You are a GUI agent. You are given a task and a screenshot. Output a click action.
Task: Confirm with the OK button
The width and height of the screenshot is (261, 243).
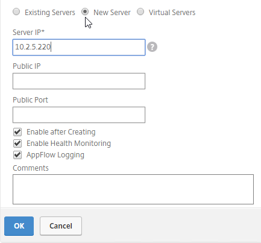(x=19, y=226)
